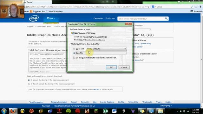The image size is (203, 114).
Task: Open the Contact Us footer link
Action: click(x=85, y=102)
